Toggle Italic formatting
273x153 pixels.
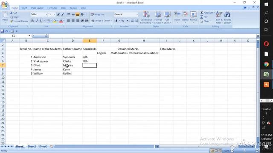click(37, 21)
